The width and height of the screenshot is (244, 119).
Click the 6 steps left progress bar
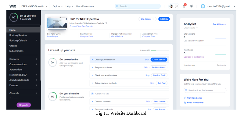[160, 50]
